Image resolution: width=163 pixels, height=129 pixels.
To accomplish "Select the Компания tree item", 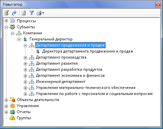I will 33,33.
